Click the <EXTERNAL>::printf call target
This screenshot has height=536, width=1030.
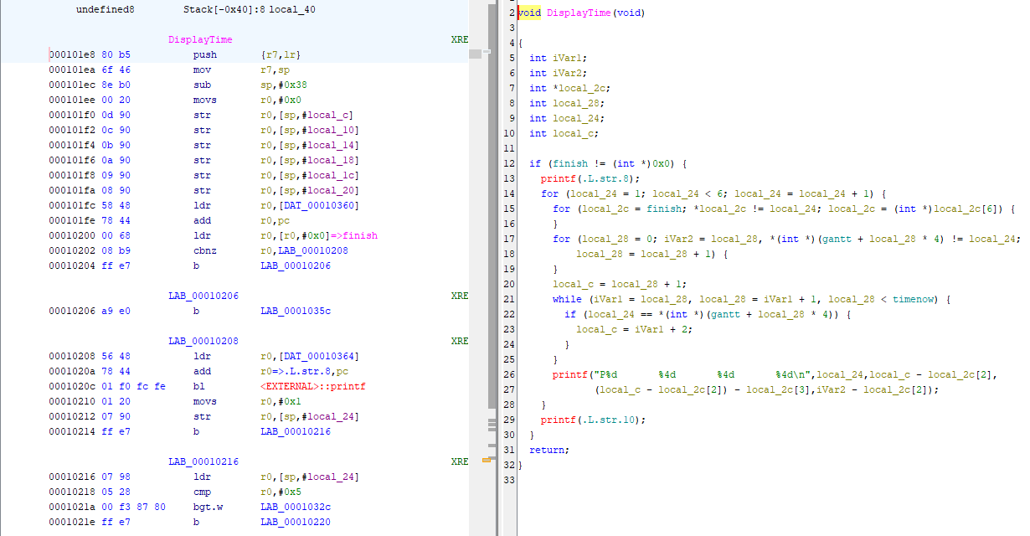tap(313, 387)
